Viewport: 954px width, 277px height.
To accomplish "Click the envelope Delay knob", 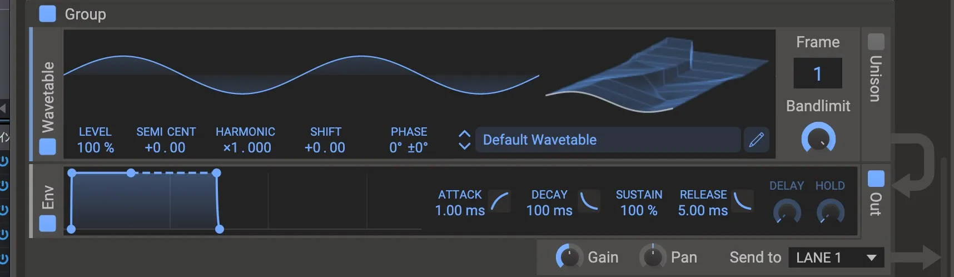I will [x=787, y=212].
